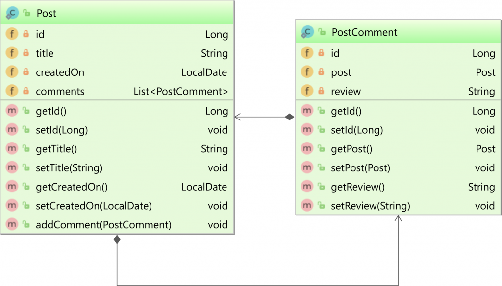This screenshot has height=286, width=502.
Task: Click the List<PostComment> type label
Action: coord(181,92)
